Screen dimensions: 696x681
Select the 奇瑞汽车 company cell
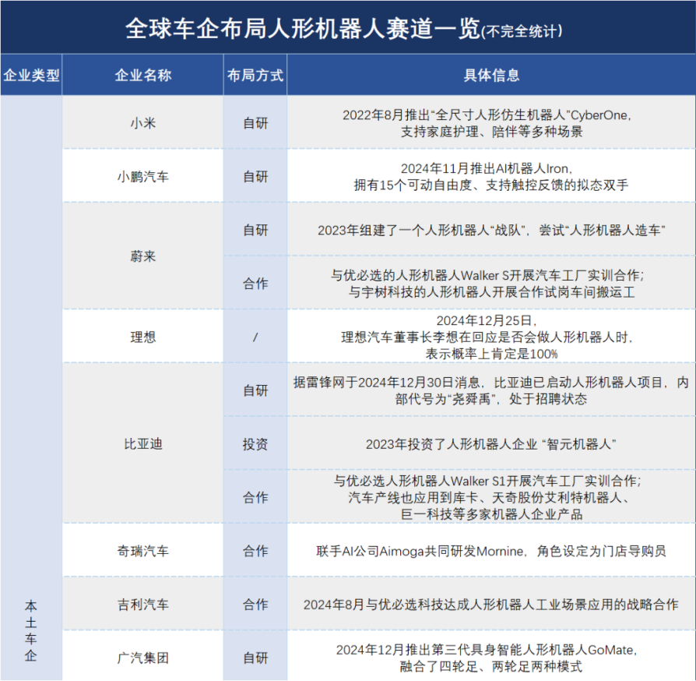click(143, 551)
